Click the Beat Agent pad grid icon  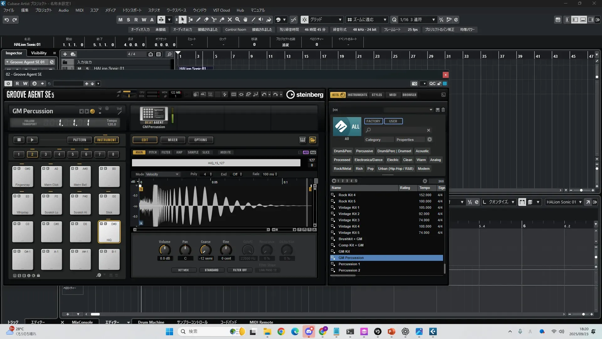pos(154,114)
